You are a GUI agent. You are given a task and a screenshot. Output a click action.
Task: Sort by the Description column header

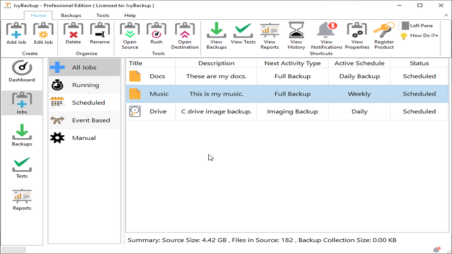[x=216, y=63]
